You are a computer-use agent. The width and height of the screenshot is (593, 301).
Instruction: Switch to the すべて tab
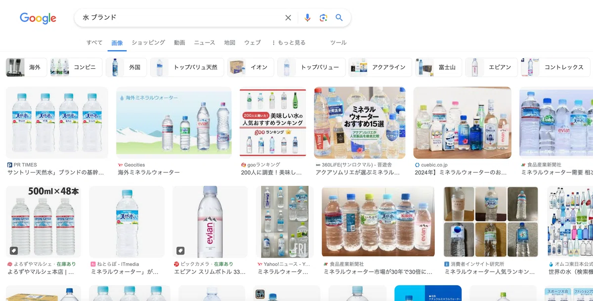point(94,43)
